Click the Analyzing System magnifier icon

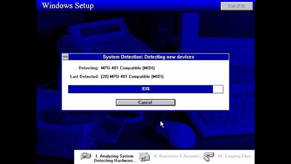(x=85, y=156)
